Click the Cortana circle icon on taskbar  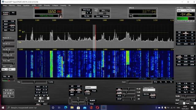point(53,108)
